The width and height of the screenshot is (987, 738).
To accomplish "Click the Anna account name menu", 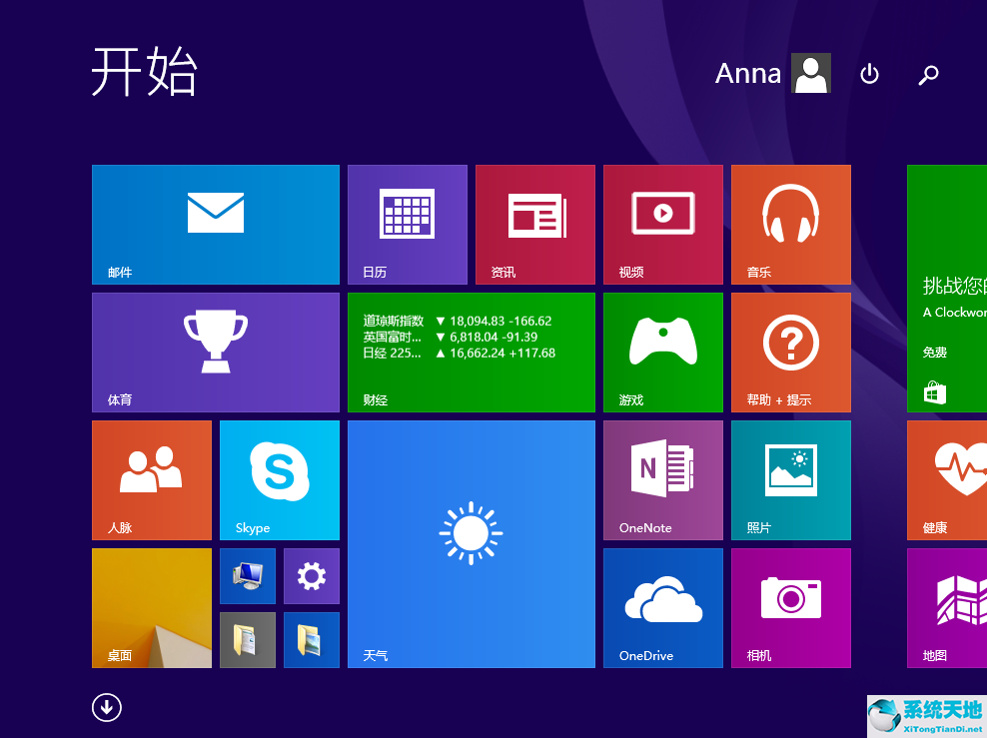I will (747, 73).
